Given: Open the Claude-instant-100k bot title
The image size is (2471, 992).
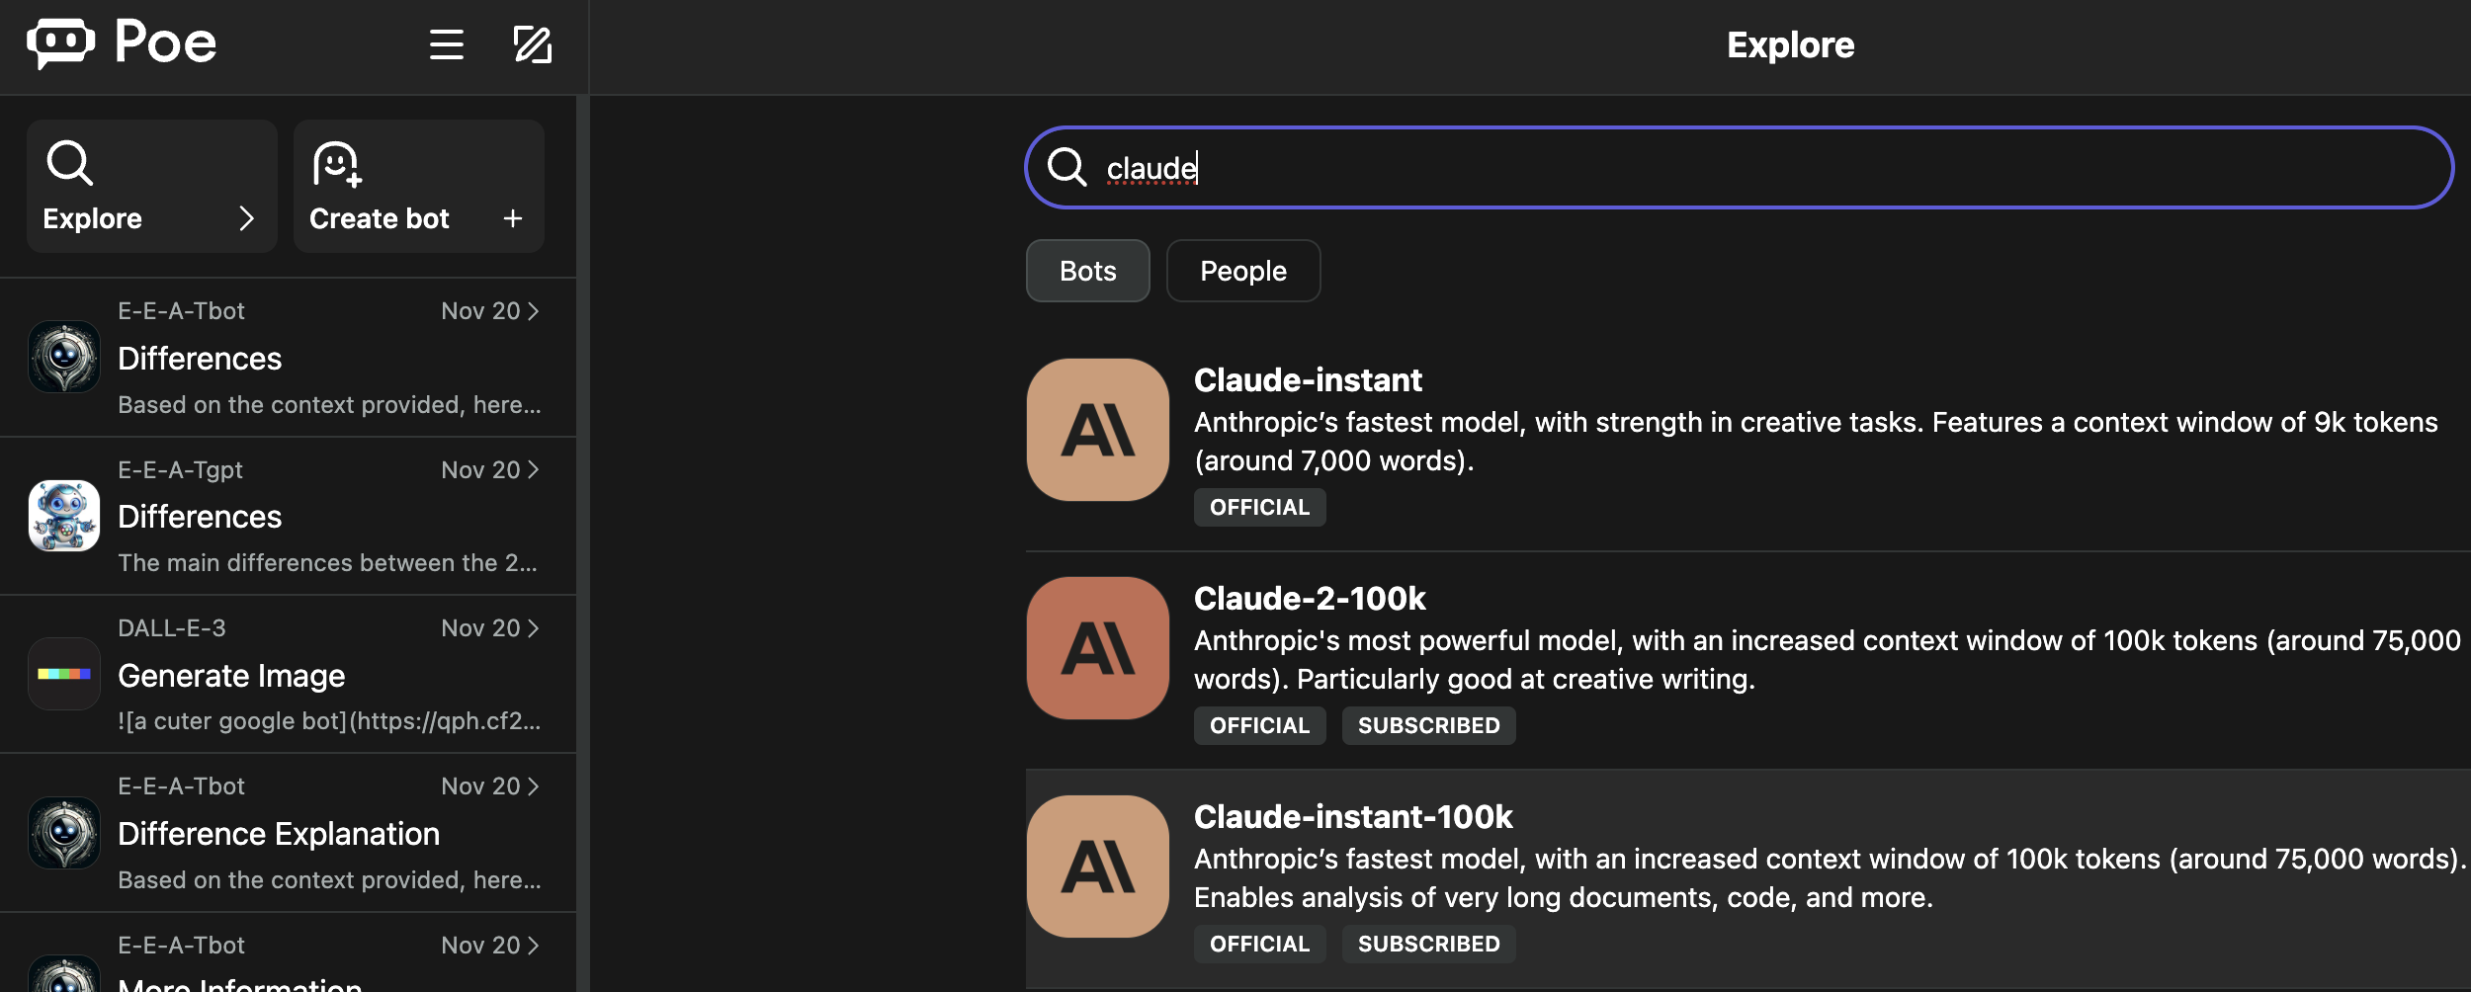Looking at the screenshot, I should pyautogui.click(x=1353, y=817).
